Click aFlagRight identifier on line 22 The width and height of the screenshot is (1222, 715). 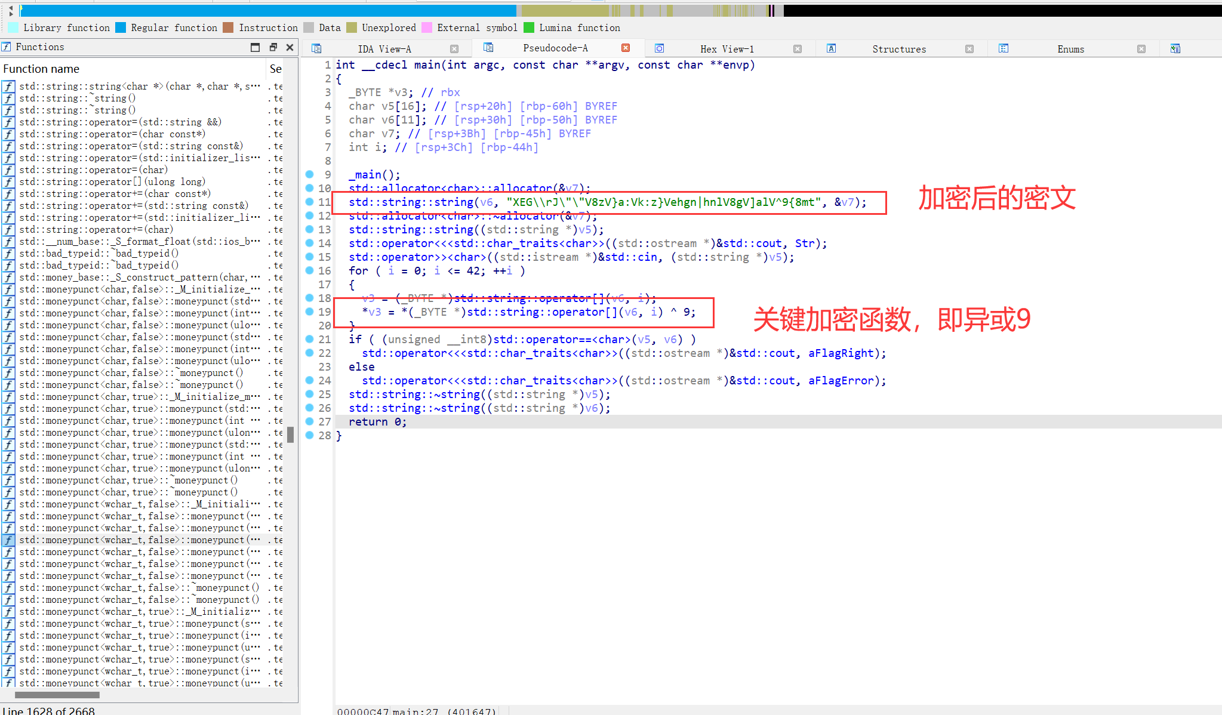click(x=841, y=353)
